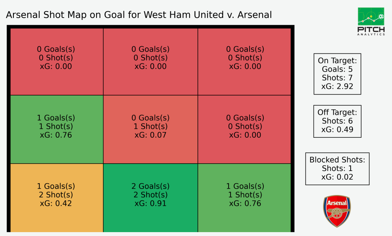Click the middle-left cell with xG 0.76
Image resolution: width=392 pixels, height=236 pixels.
[x=57, y=129]
